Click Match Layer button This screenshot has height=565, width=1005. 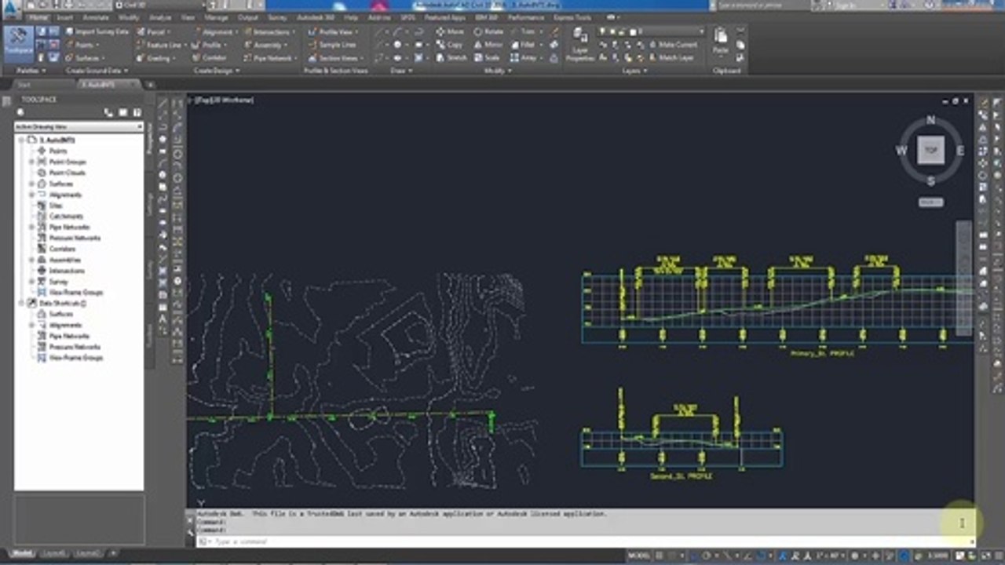click(x=671, y=58)
